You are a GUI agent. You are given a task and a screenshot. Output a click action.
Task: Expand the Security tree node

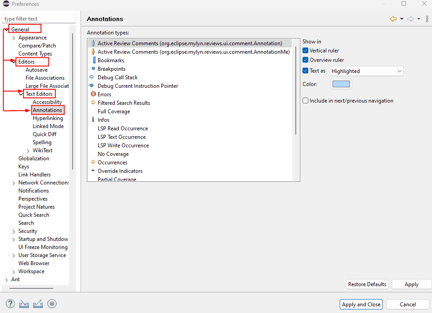click(x=14, y=232)
